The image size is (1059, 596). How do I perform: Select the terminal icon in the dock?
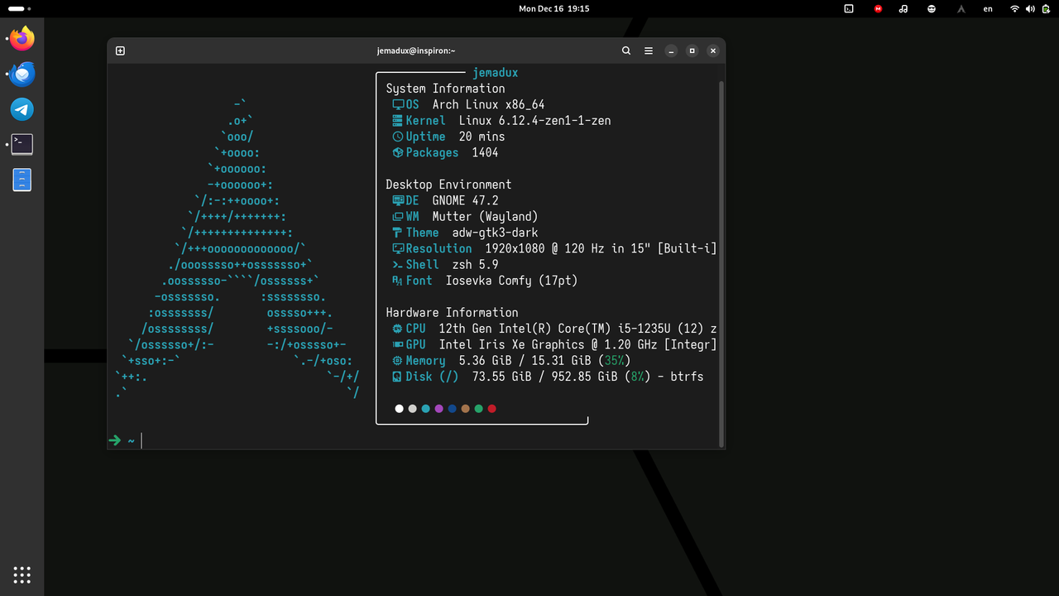coord(22,144)
